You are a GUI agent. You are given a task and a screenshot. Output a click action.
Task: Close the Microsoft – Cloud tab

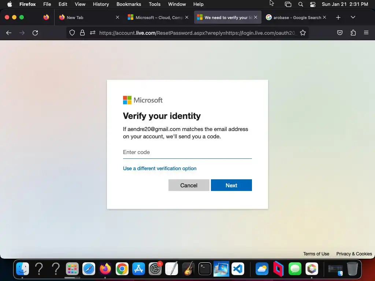coord(186,17)
